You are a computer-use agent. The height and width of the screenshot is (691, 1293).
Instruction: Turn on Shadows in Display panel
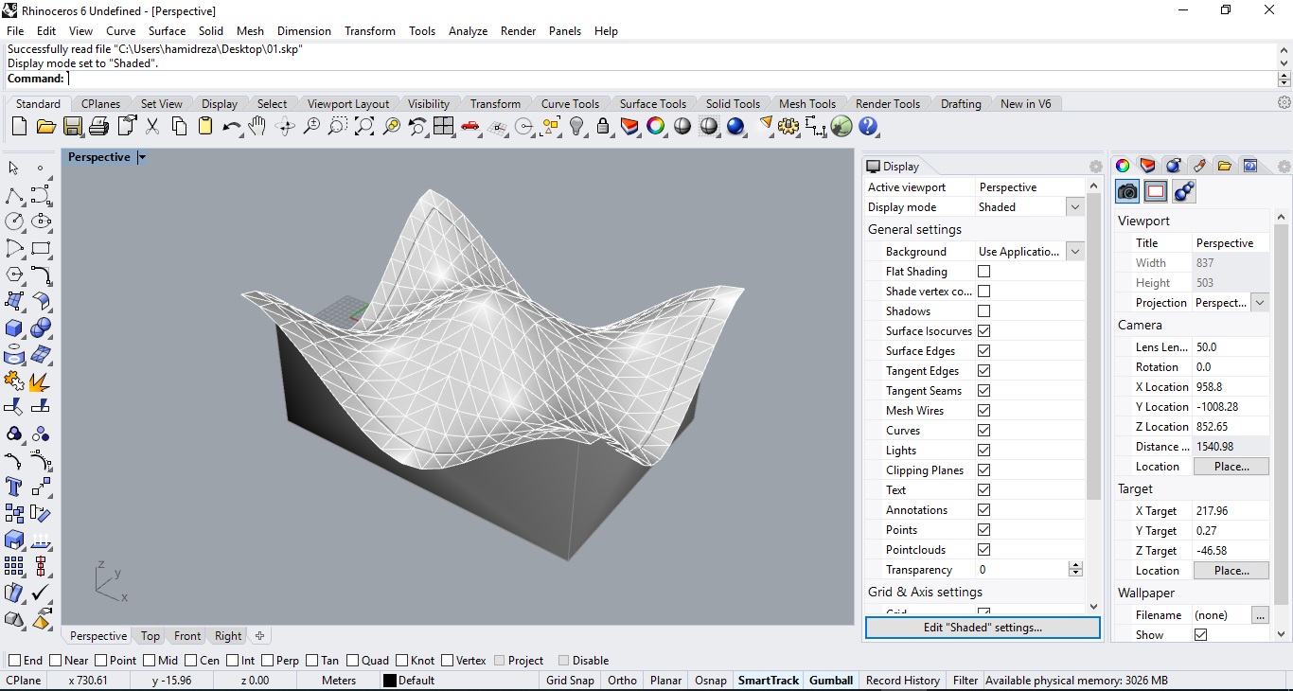984,311
